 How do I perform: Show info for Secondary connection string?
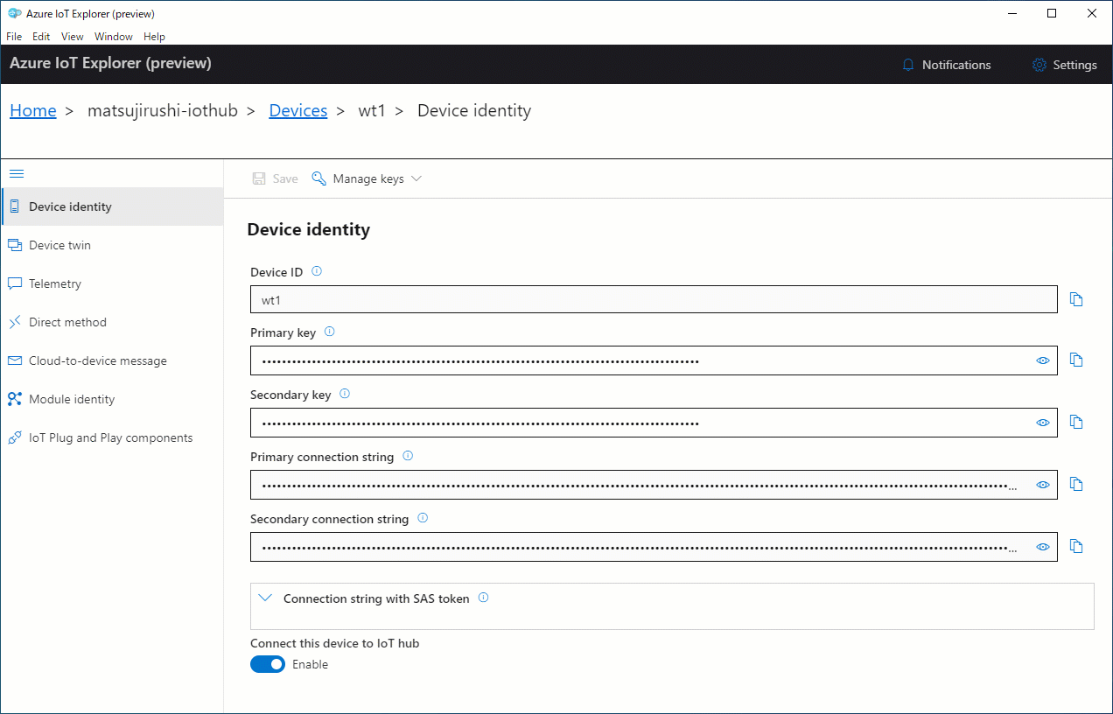pos(423,519)
